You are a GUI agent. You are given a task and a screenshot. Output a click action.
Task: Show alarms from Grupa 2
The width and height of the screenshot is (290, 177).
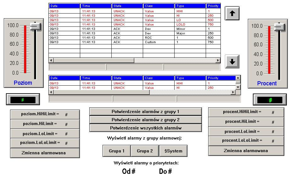tap(145, 151)
